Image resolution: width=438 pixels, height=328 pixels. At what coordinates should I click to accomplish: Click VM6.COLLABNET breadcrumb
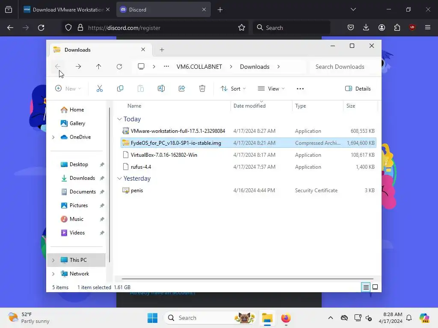199,67
